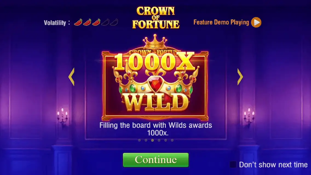Image resolution: width=311 pixels, height=175 pixels.
Task: Select the fourth carousel page dot
Action: click(x=159, y=140)
